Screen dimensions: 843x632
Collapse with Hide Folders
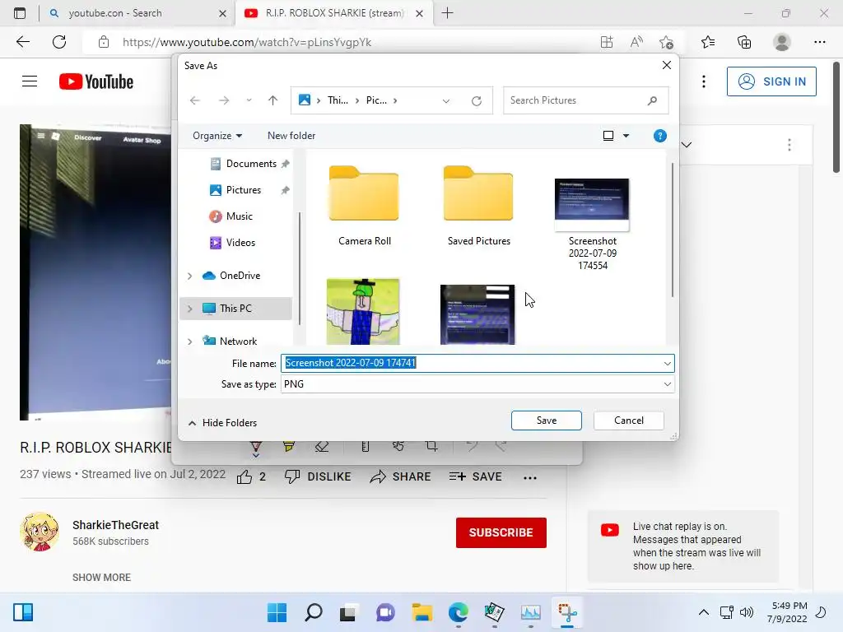click(222, 423)
